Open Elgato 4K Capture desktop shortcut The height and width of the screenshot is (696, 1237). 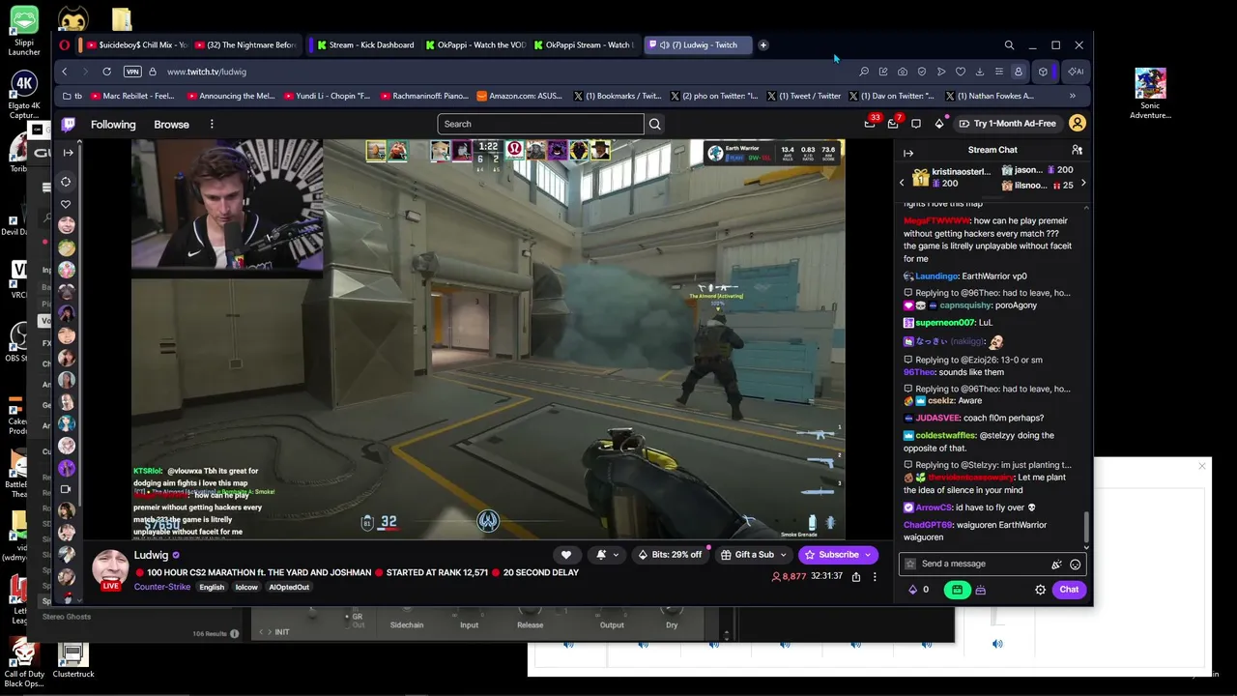pyautogui.click(x=23, y=96)
